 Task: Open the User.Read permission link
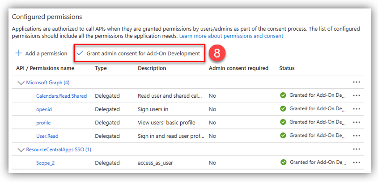(47, 136)
